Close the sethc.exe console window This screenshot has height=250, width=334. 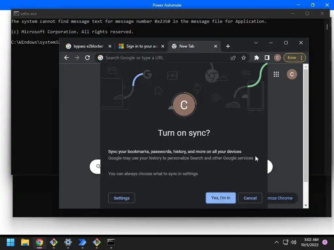322,13
